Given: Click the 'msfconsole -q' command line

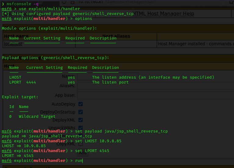Looking at the screenshot, I should tap(23, 4).
